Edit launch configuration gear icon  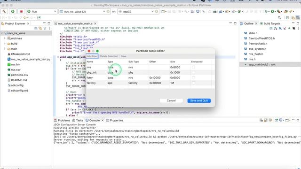108,11
